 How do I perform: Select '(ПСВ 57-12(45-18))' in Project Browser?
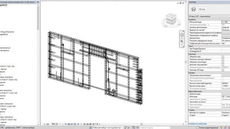(8, 106)
